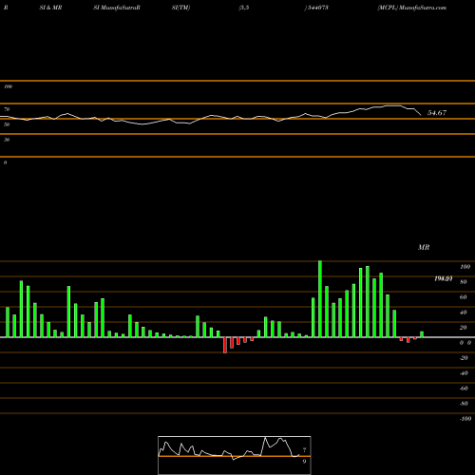Click the MR label above the histogram
Screen dimensions: 475x475
coord(424,247)
